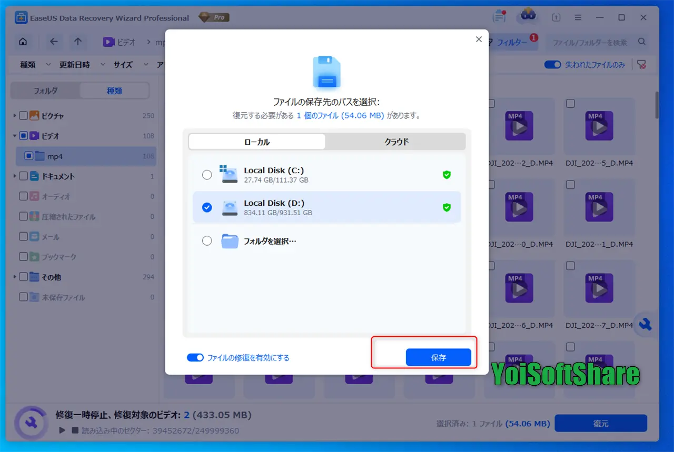
Task: Check the box above DJI_202···7_D.MP4
Action: (570, 266)
